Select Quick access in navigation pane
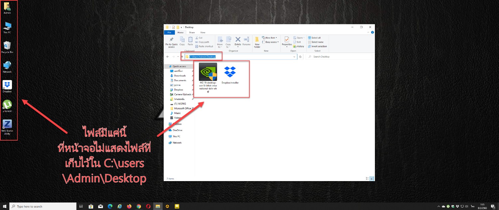 tap(179, 66)
